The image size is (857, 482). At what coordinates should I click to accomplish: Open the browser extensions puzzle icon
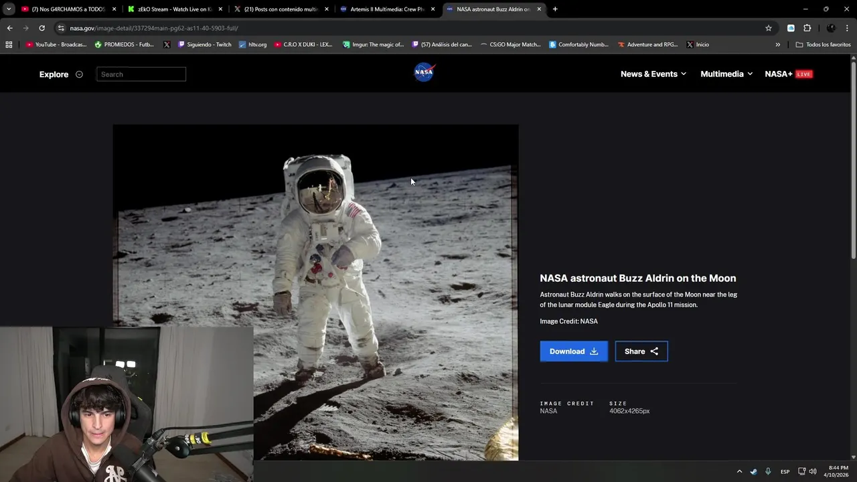pos(807,28)
